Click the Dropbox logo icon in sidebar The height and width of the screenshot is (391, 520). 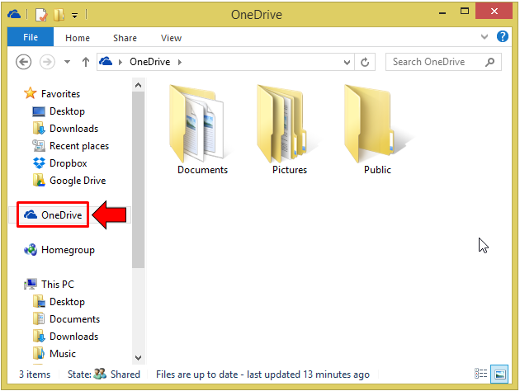click(x=39, y=163)
